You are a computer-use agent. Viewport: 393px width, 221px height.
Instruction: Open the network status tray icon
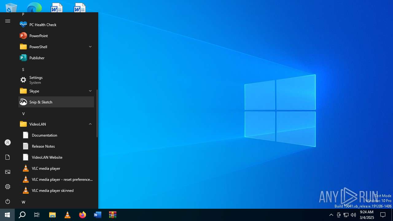click(x=346, y=215)
